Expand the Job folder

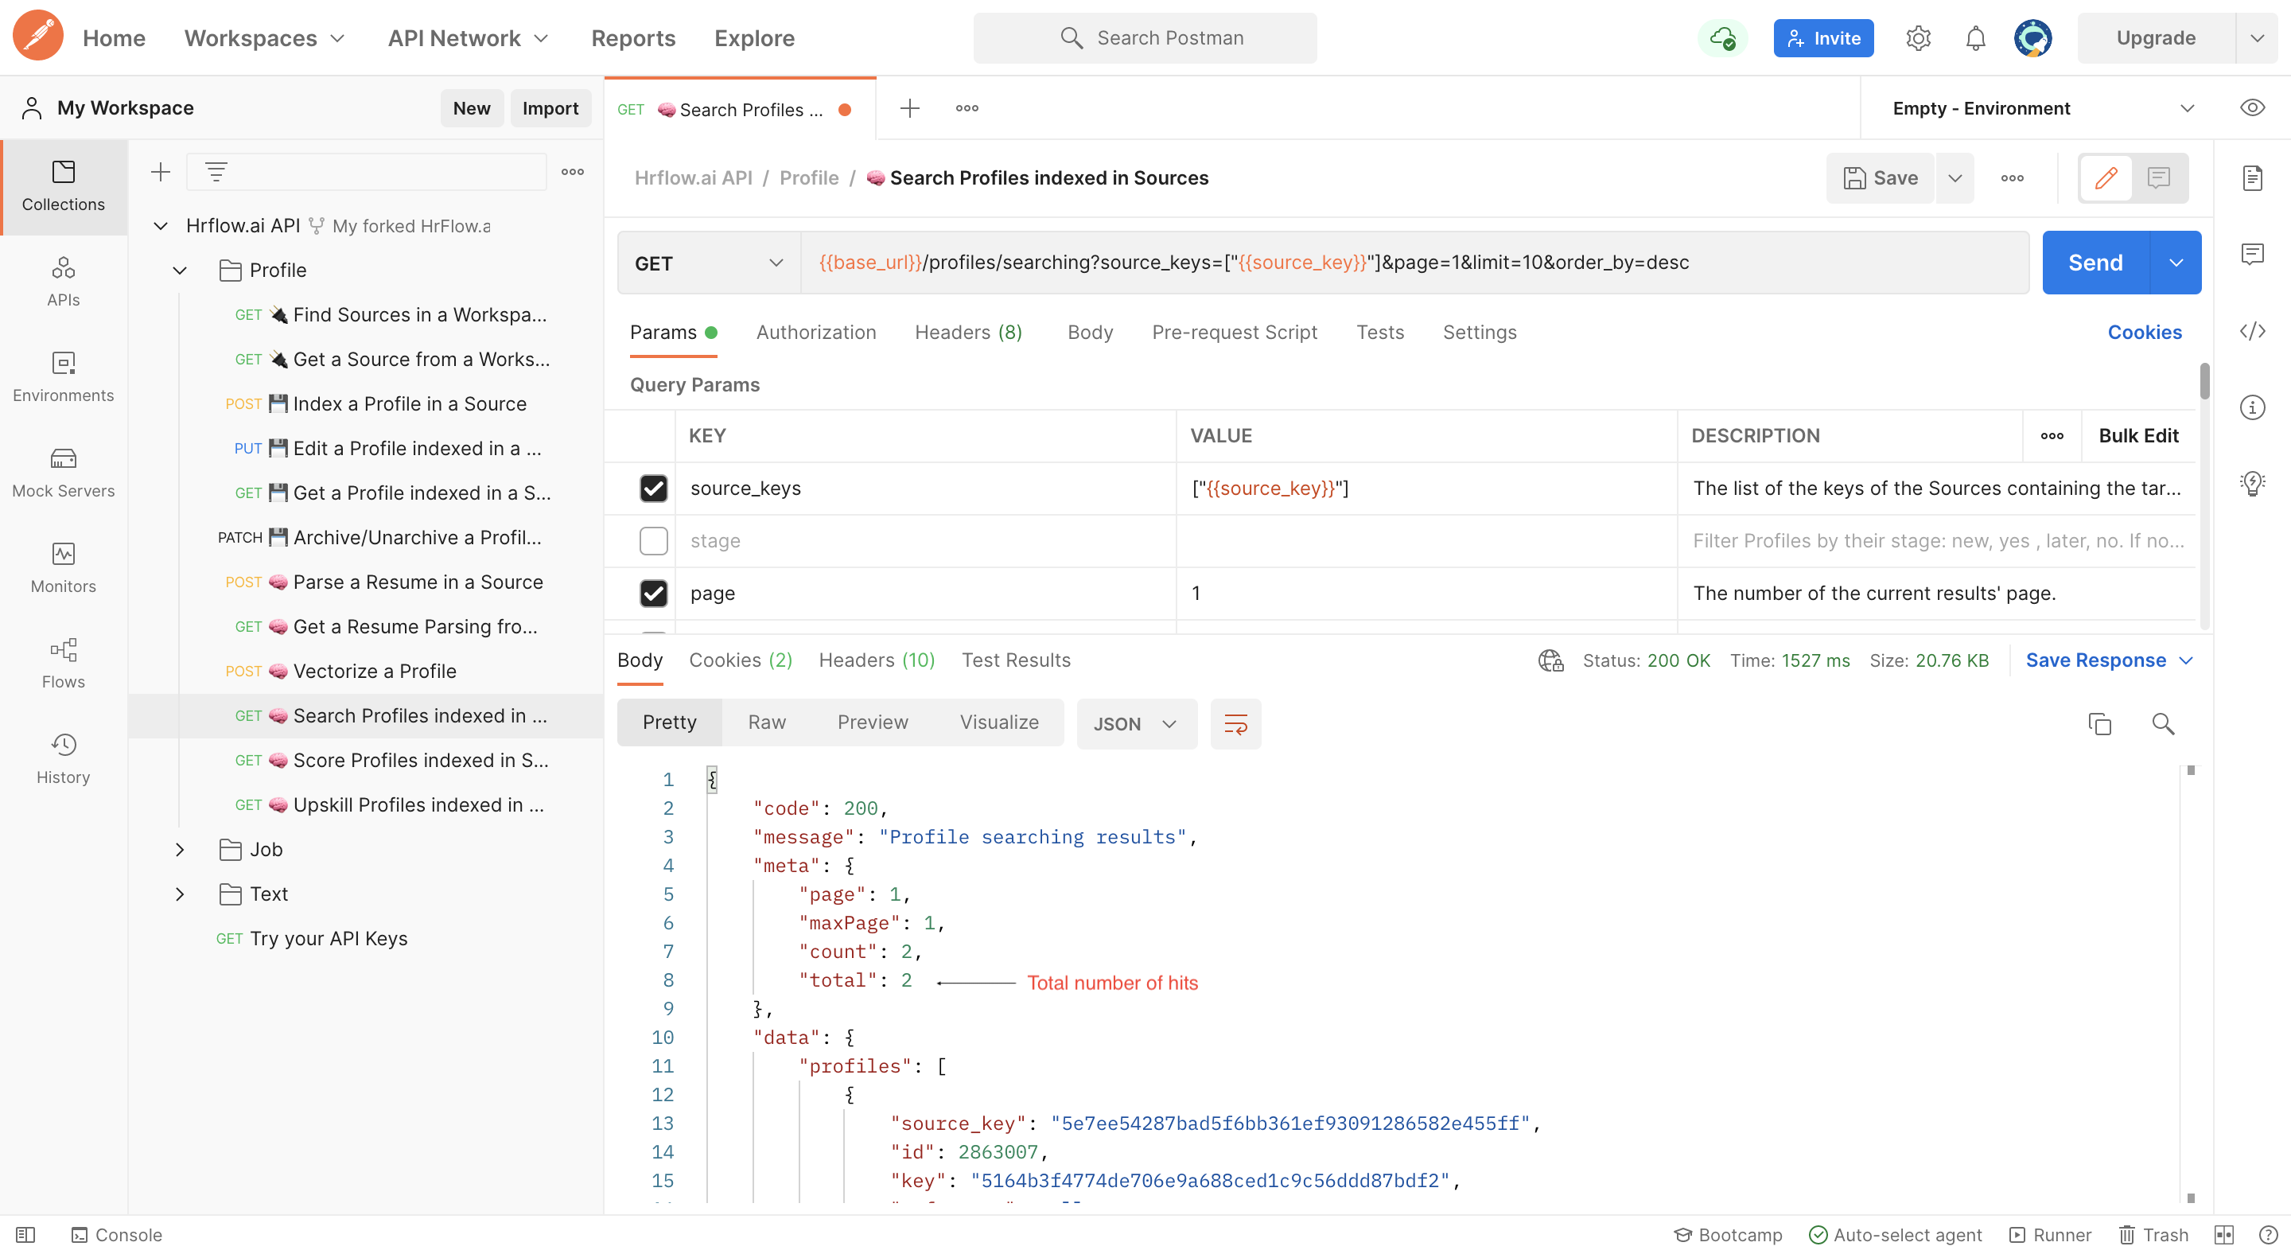(180, 849)
